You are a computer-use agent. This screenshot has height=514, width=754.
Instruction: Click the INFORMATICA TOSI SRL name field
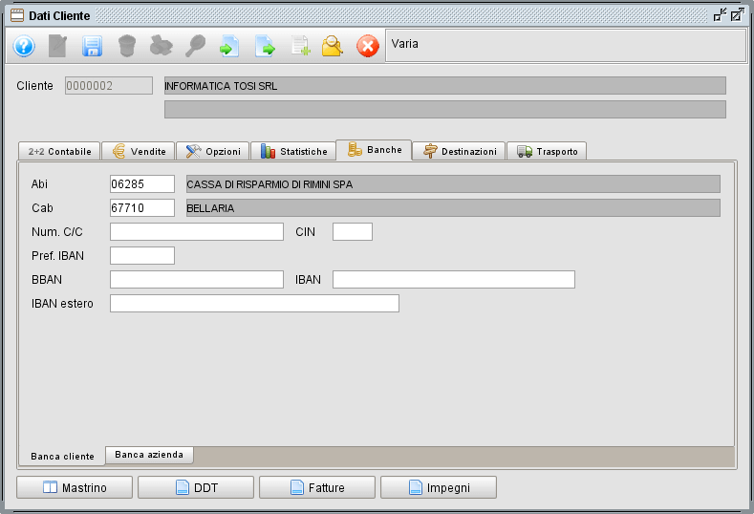click(445, 86)
